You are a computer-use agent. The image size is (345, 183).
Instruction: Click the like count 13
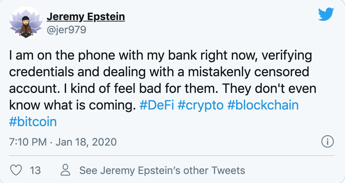click(35, 171)
